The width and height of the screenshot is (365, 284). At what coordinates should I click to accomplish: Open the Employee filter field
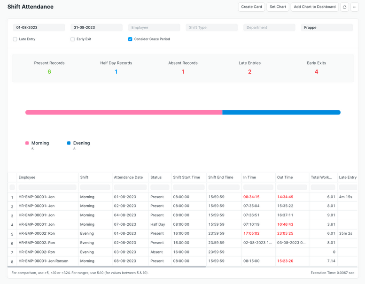154,28
